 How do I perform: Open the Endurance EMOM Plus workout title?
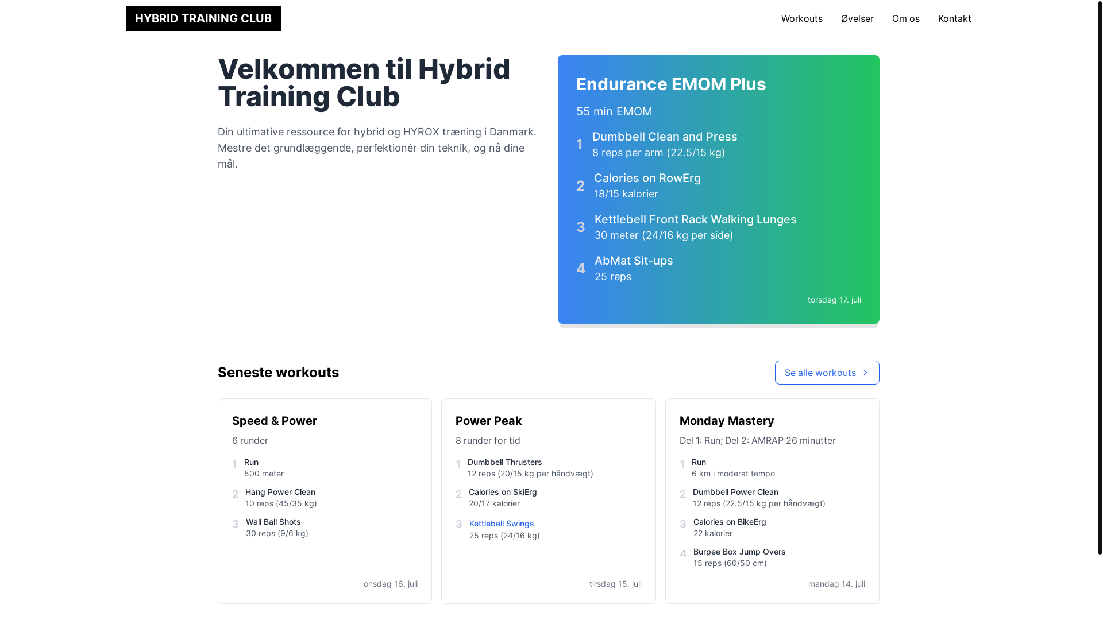tap(670, 84)
